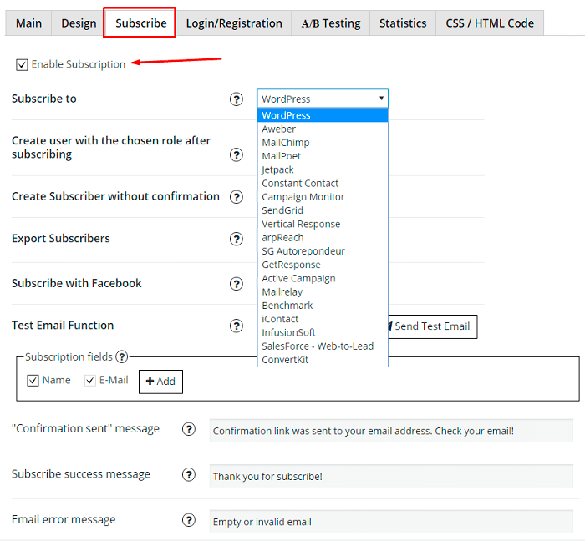The height and width of the screenshot is (541, 585).
Task: Edit the Thank you for subscribe field
Action: [x=391, y=476]
